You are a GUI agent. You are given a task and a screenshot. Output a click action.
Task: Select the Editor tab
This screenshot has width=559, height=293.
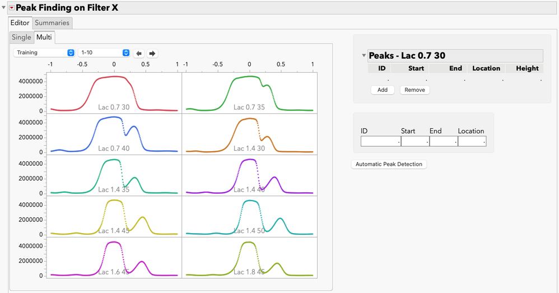20,23
